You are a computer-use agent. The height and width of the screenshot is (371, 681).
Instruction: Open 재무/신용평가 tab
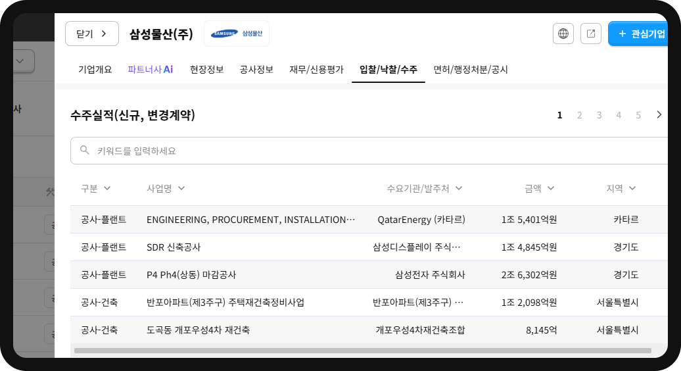[317, 70]
